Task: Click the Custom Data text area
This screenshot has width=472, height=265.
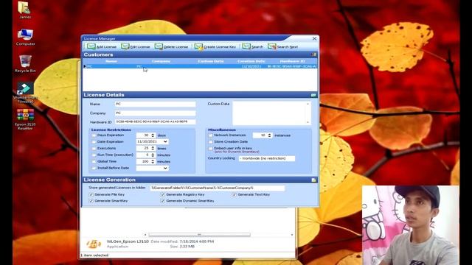Action: click(269, 113)
